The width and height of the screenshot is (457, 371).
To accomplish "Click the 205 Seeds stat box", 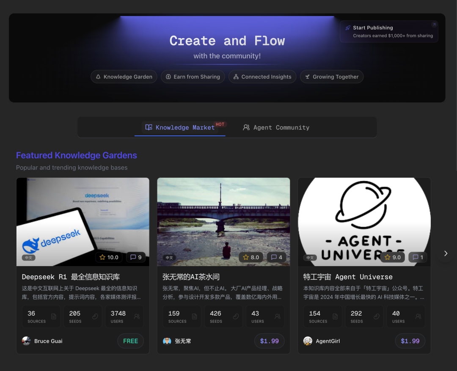I will (x=83, y=316).
